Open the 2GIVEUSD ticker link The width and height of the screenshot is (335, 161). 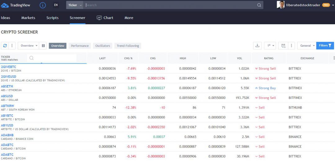9,77
